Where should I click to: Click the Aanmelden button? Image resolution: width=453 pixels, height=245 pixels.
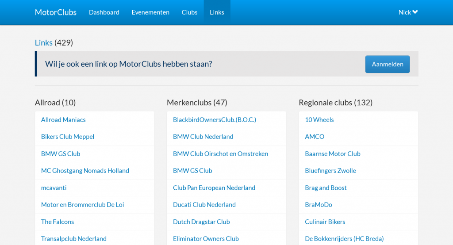(x=388, y=64)
